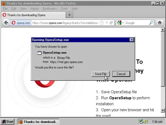Click the red Opera logo on page
166x125 pixels.
tap(45, 84)
